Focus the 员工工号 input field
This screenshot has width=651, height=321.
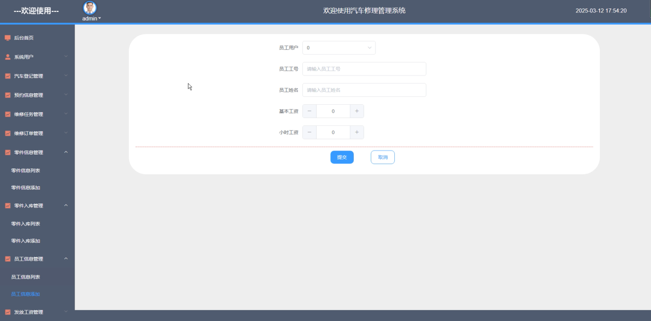[364, 69]
